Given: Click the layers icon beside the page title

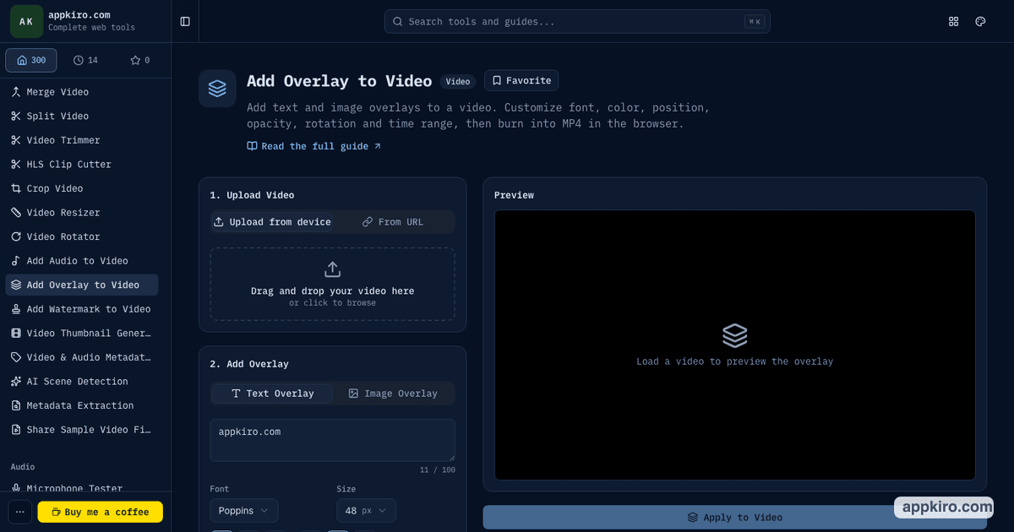Looking at the screenshot, I should [217, 88].
